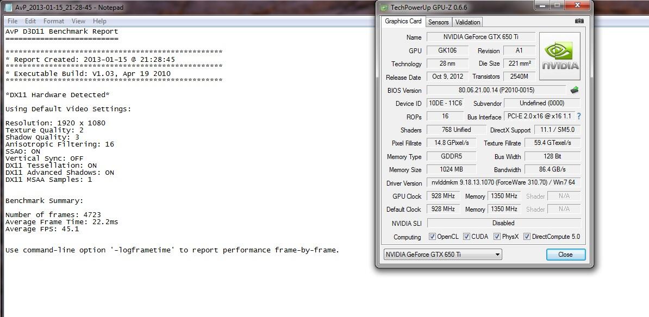
Task: Click the Memory Type field showing GDDR5
Action: 451,156
